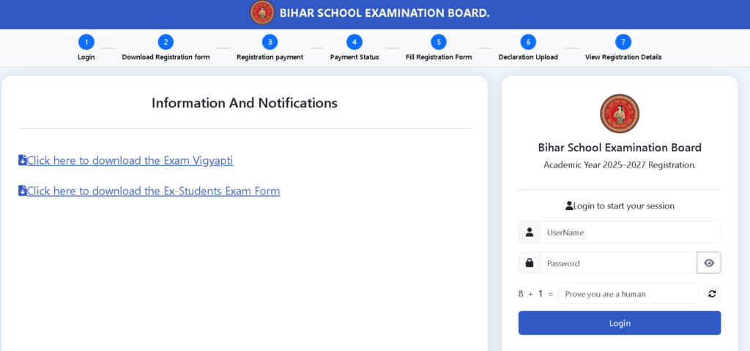Click the blue Login button
Viewport: 750px width, 351px height.
tap(620, 322)
